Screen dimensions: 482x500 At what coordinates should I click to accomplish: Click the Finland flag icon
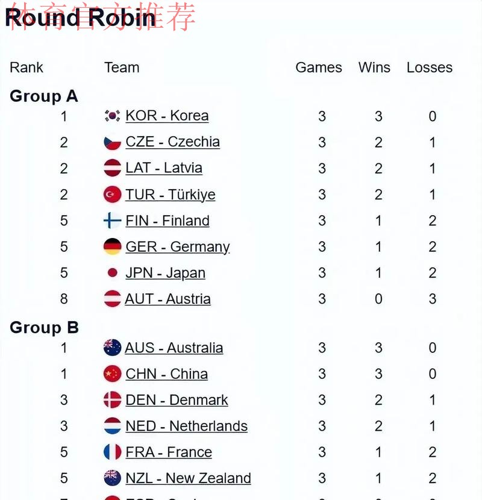click(x=112, y=220)
